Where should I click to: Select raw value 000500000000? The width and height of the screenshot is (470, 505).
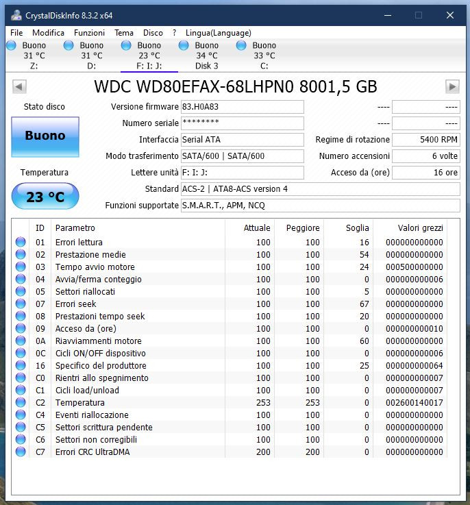pyautogui.click(x=415, y=267)
